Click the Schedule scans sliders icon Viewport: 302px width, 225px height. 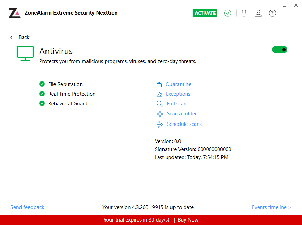[160, 124]
